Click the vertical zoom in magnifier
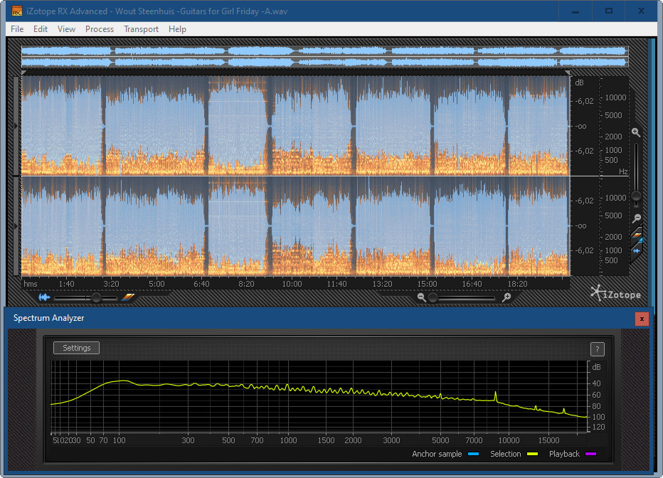This screenshot has width=663, height=478. click(636, 133)
